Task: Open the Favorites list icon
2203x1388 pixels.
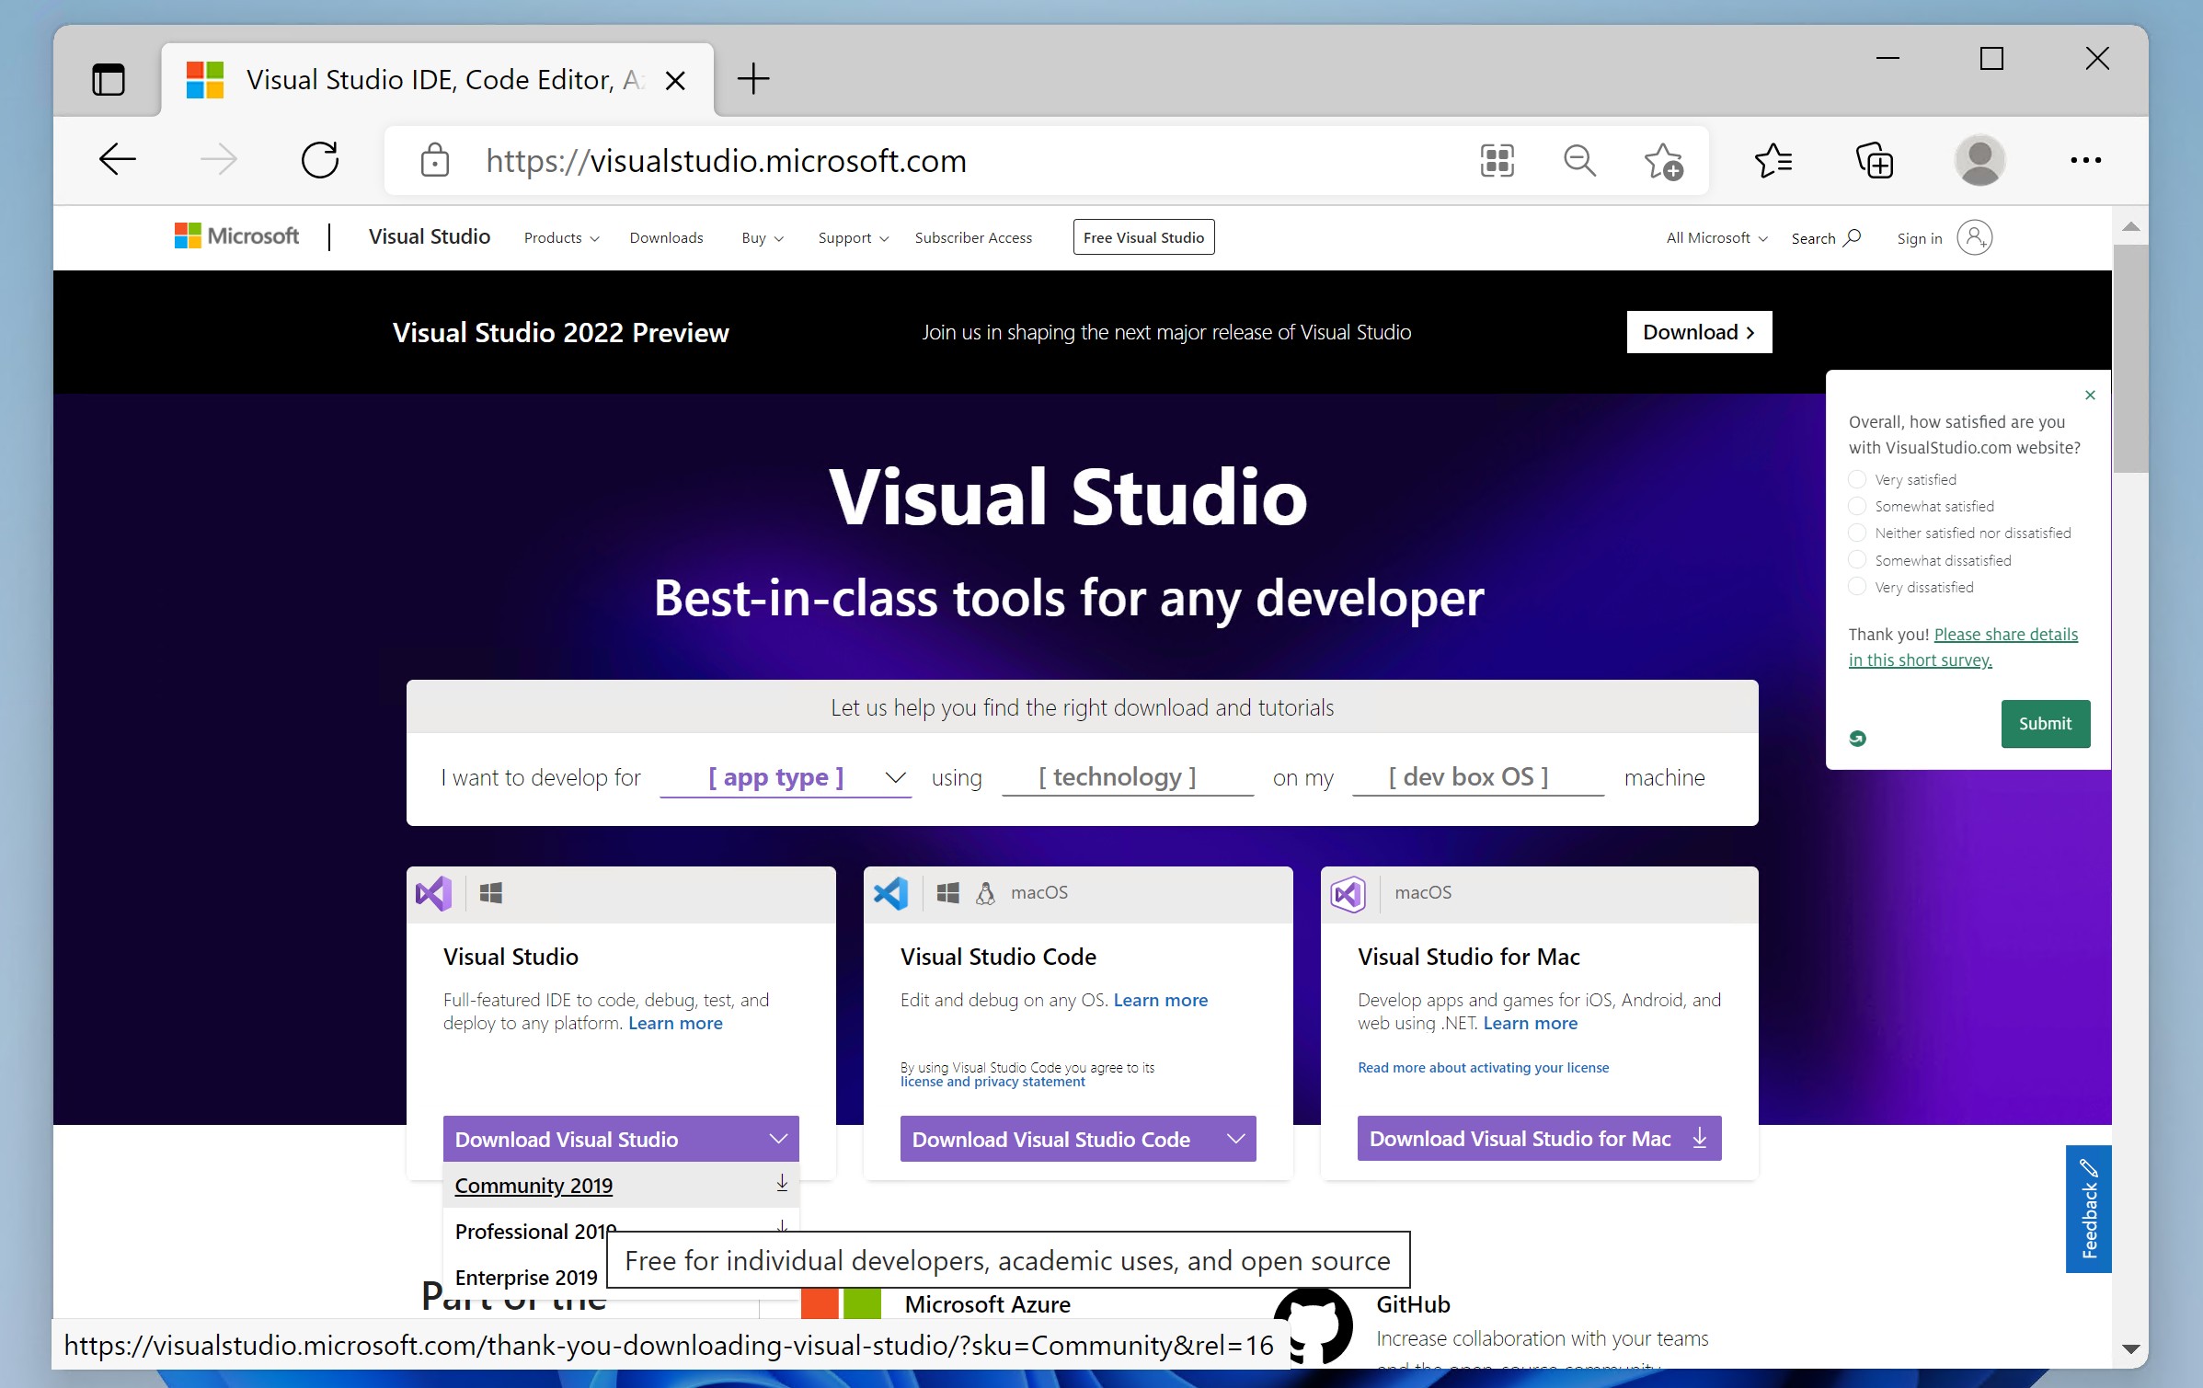Action: 1773,161
